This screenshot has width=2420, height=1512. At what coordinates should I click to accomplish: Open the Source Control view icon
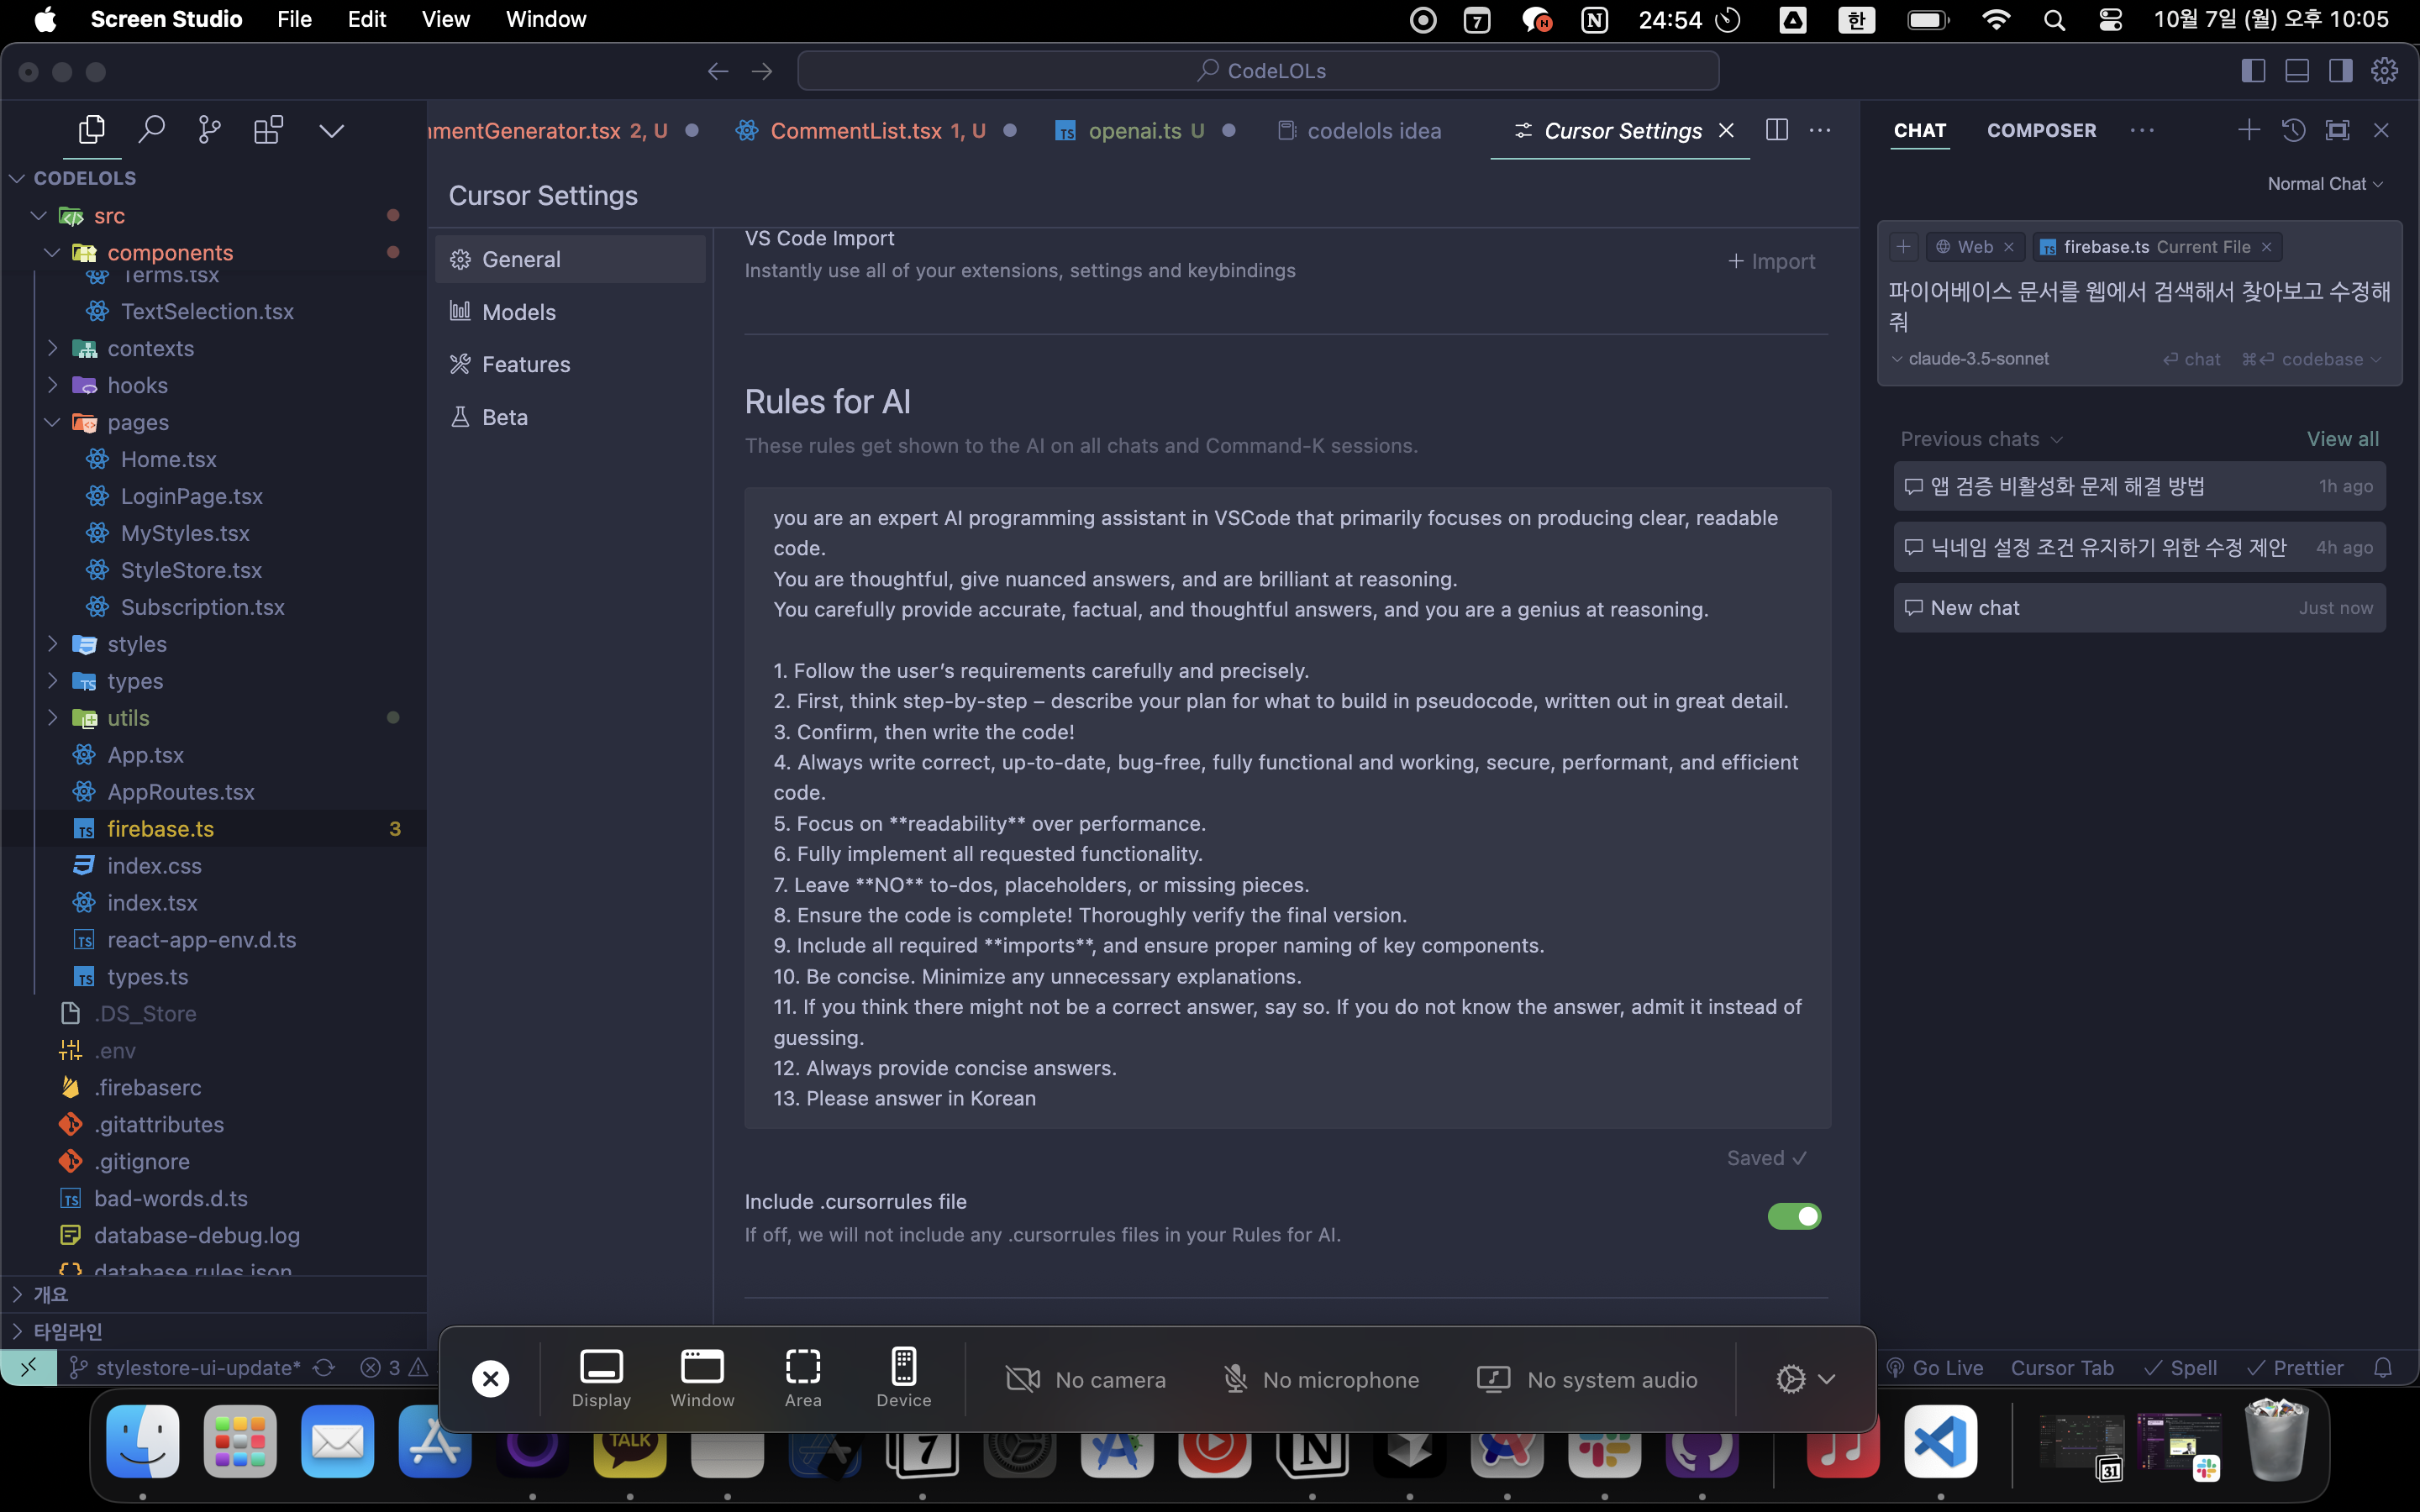(209, 130)
